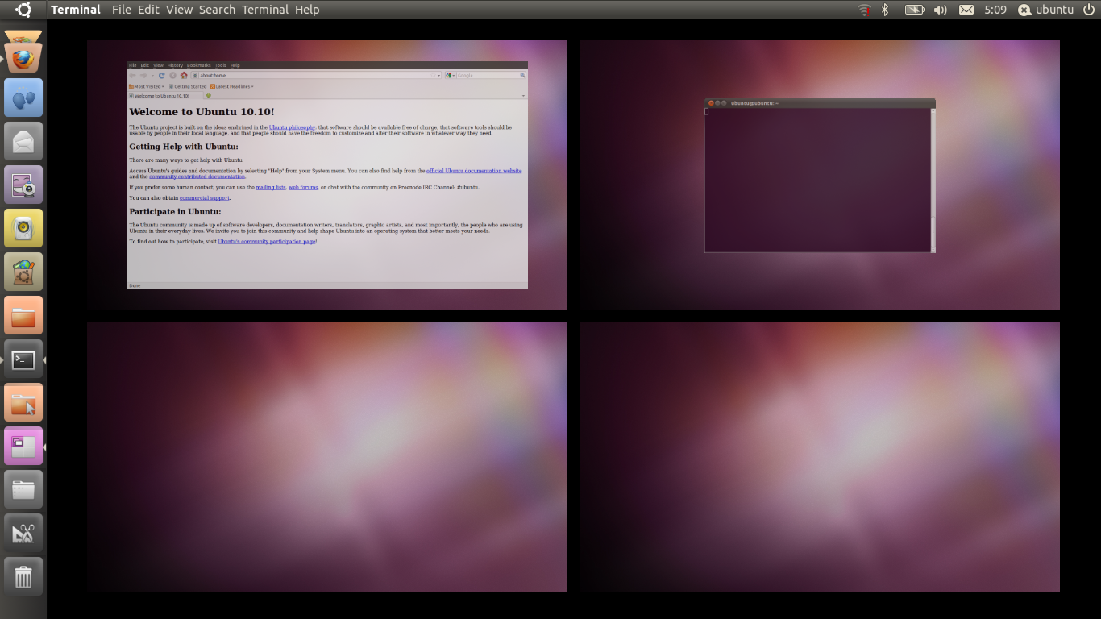Expand Latest Headlines feed dropdown
The height and width of the screenshot is (619, 1101).
click(232, 86)
